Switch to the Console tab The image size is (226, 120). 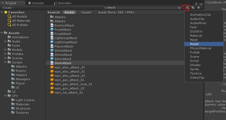point(36,3)
